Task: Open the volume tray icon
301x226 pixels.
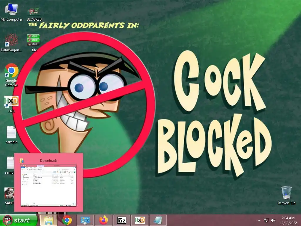Action: coord(273,220)
